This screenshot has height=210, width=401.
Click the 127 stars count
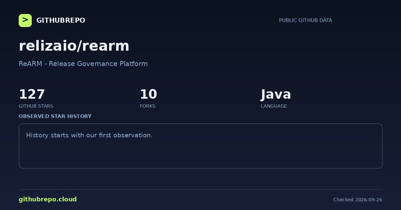click(32, 94)
